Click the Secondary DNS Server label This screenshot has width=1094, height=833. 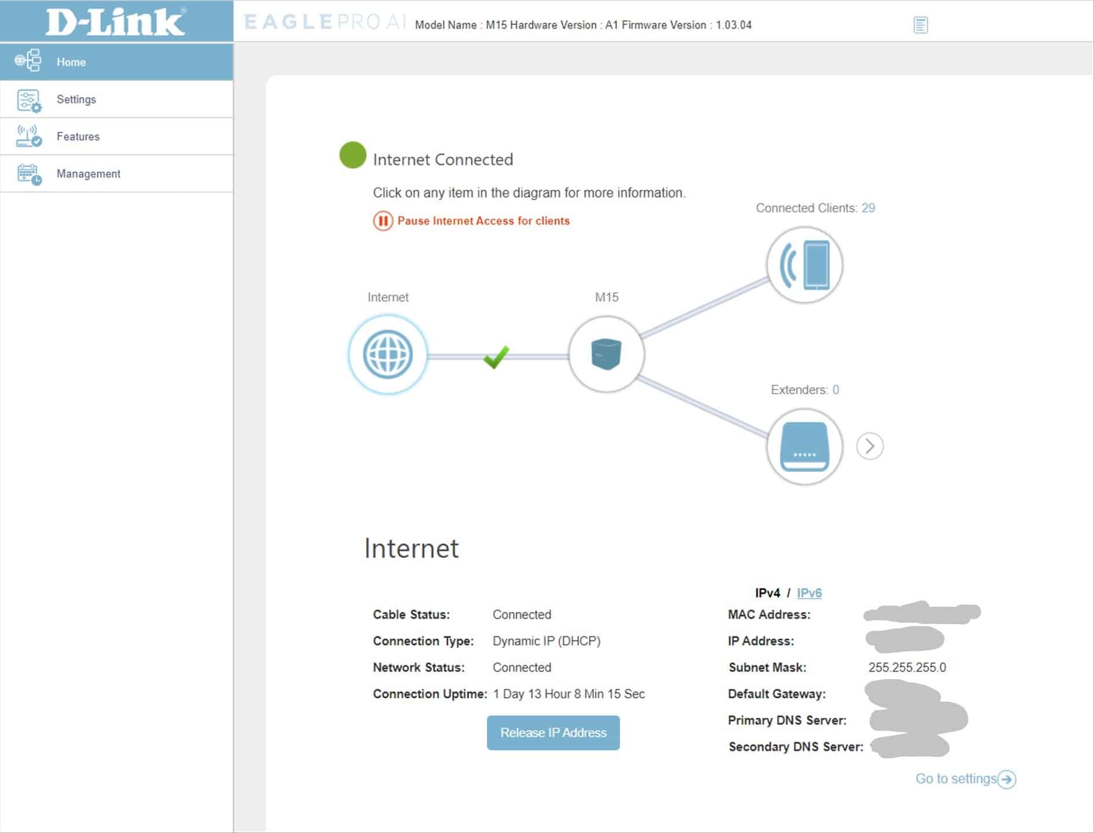[796, 747]
